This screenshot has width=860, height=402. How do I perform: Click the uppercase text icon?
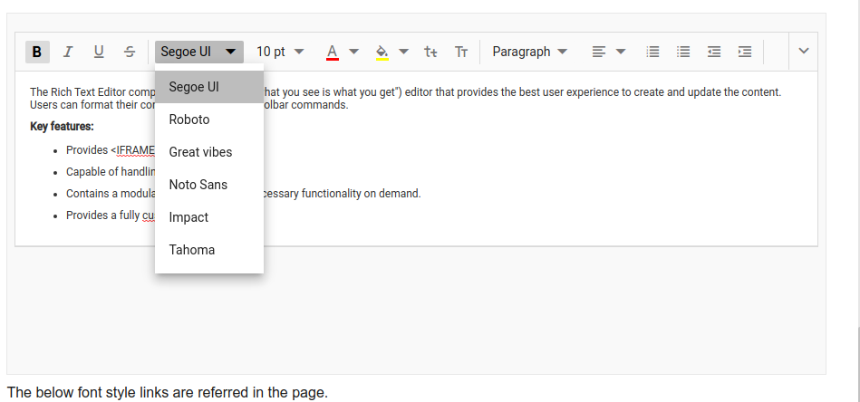[x=461, y=52]
